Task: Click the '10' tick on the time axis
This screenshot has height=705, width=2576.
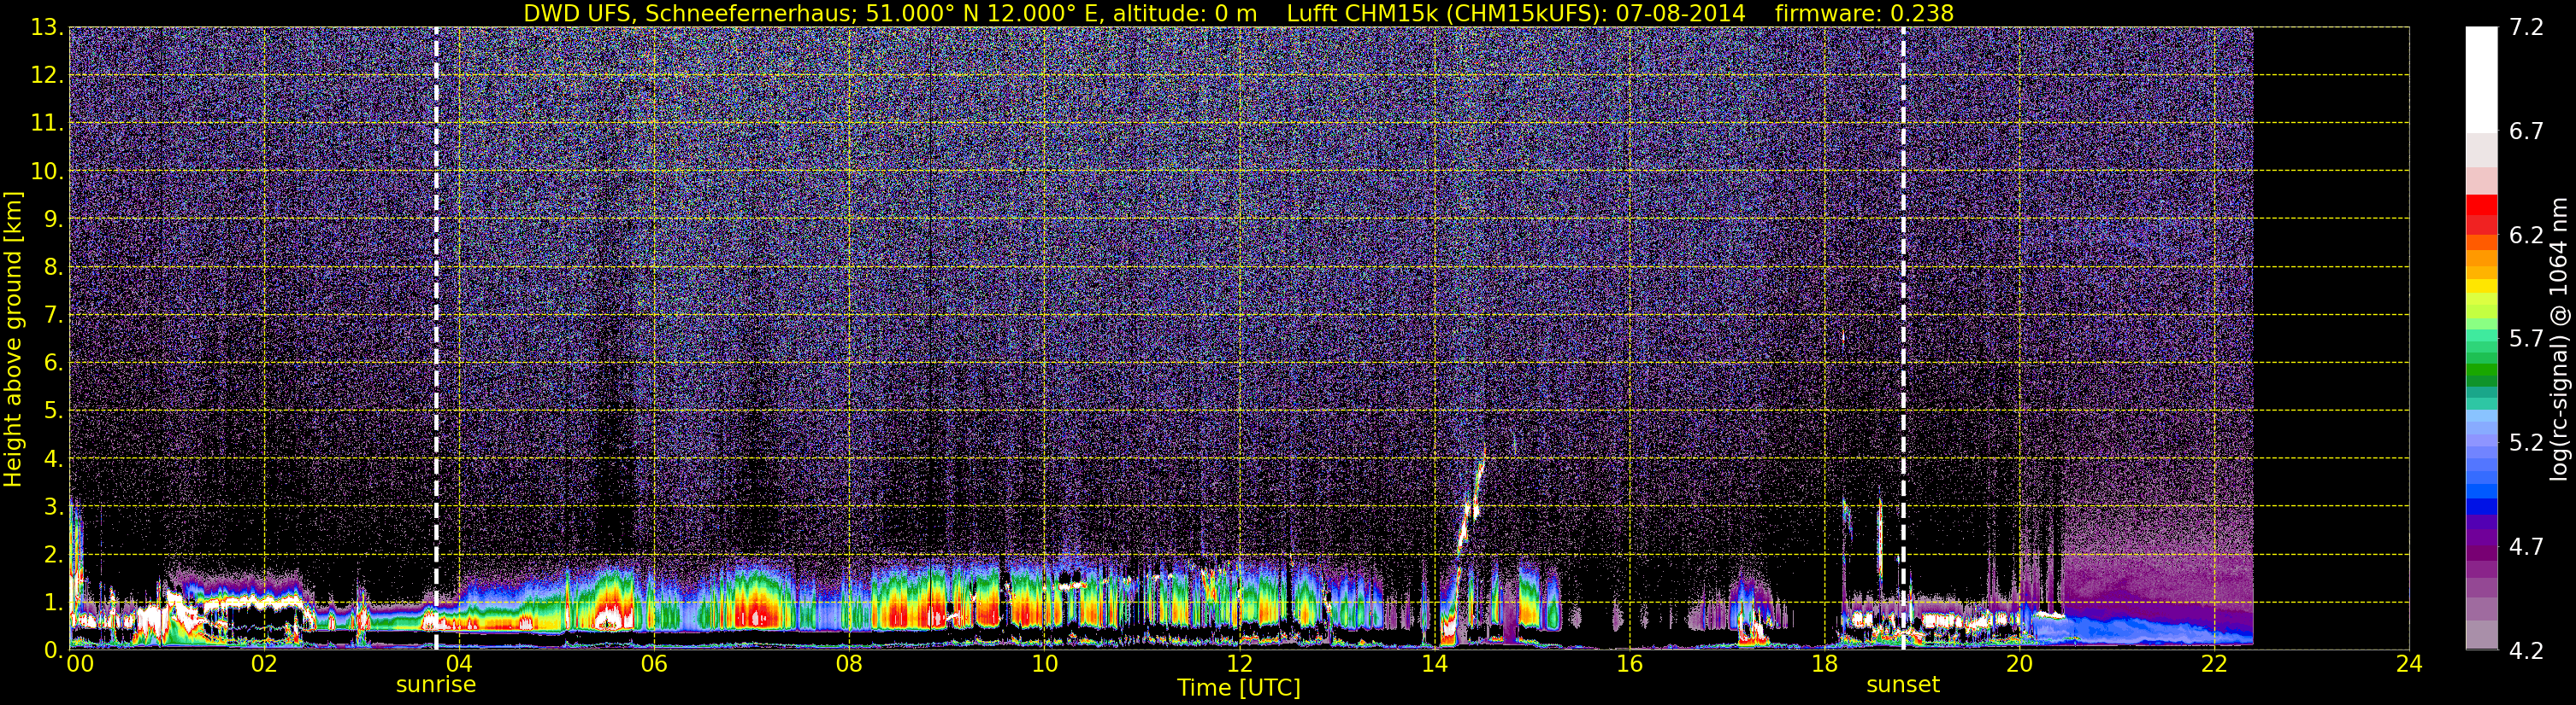Action: point(1043,665)
